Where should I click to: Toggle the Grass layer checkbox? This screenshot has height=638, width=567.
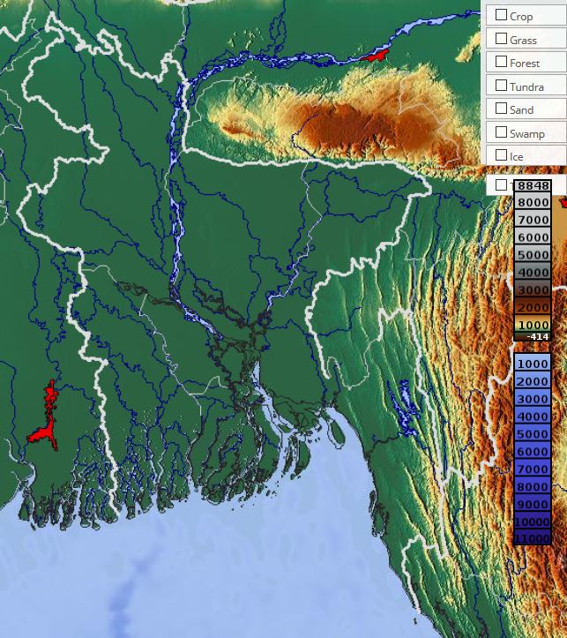[501, 39]
